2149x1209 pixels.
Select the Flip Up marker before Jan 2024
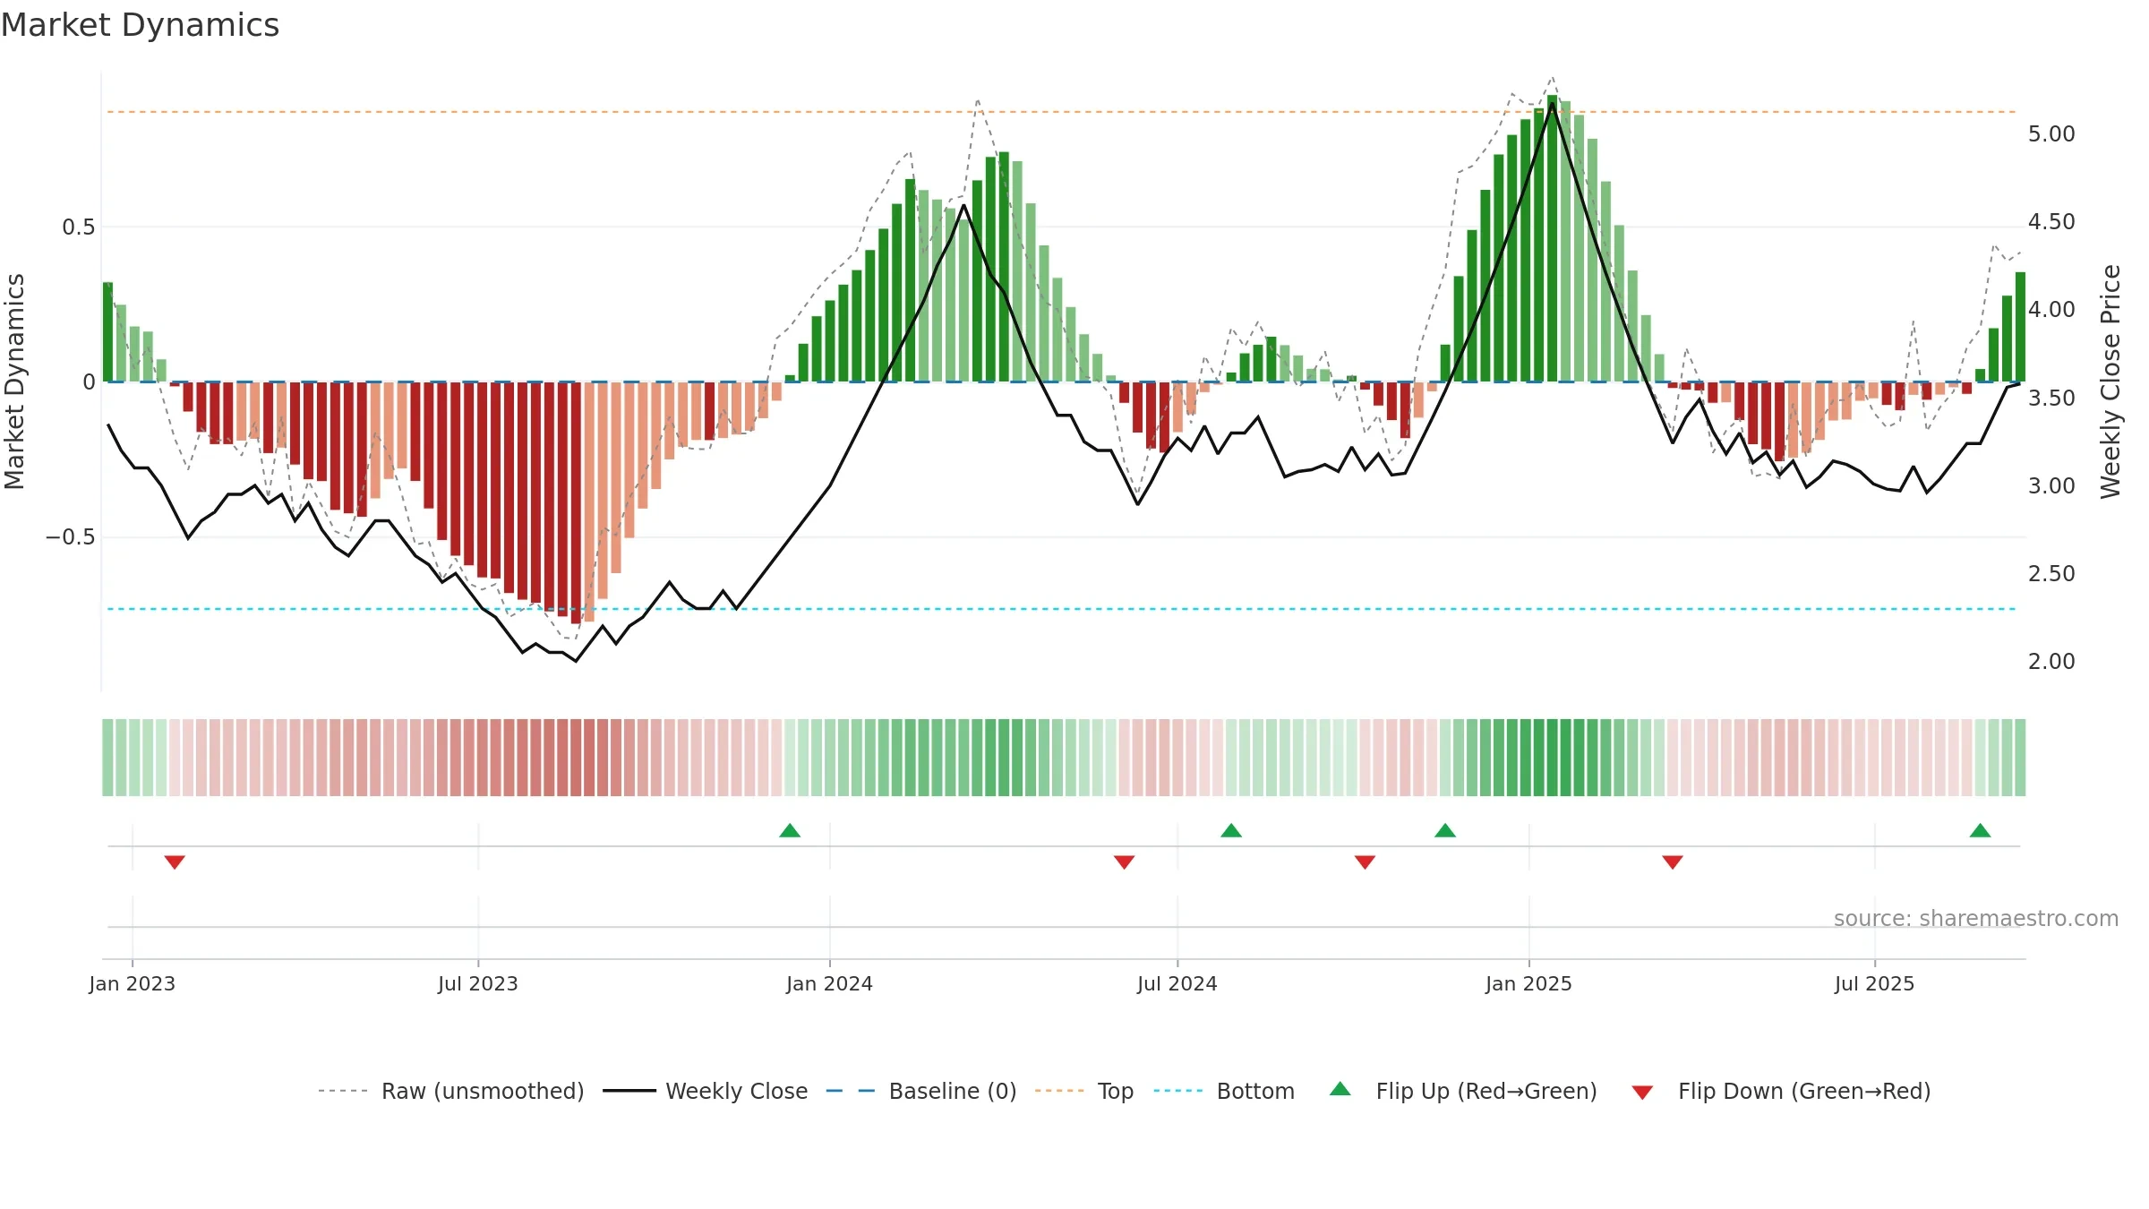point(790,830)
